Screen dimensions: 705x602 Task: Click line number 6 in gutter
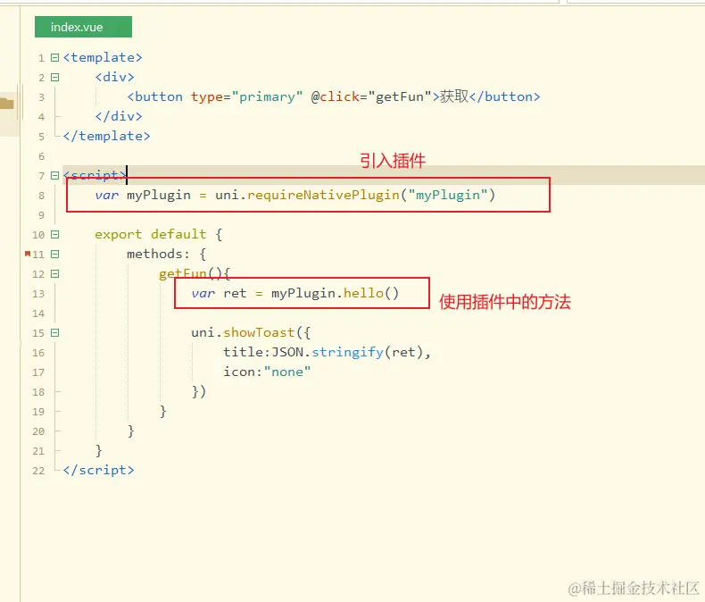click(41, 156)
